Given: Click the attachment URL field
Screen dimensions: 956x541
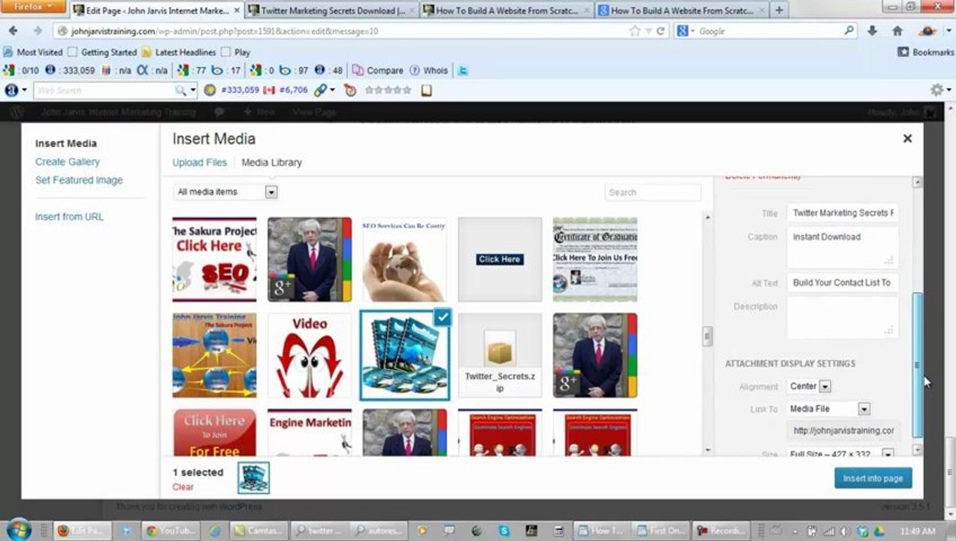Looking at the screenshot, I should [843, 431].
